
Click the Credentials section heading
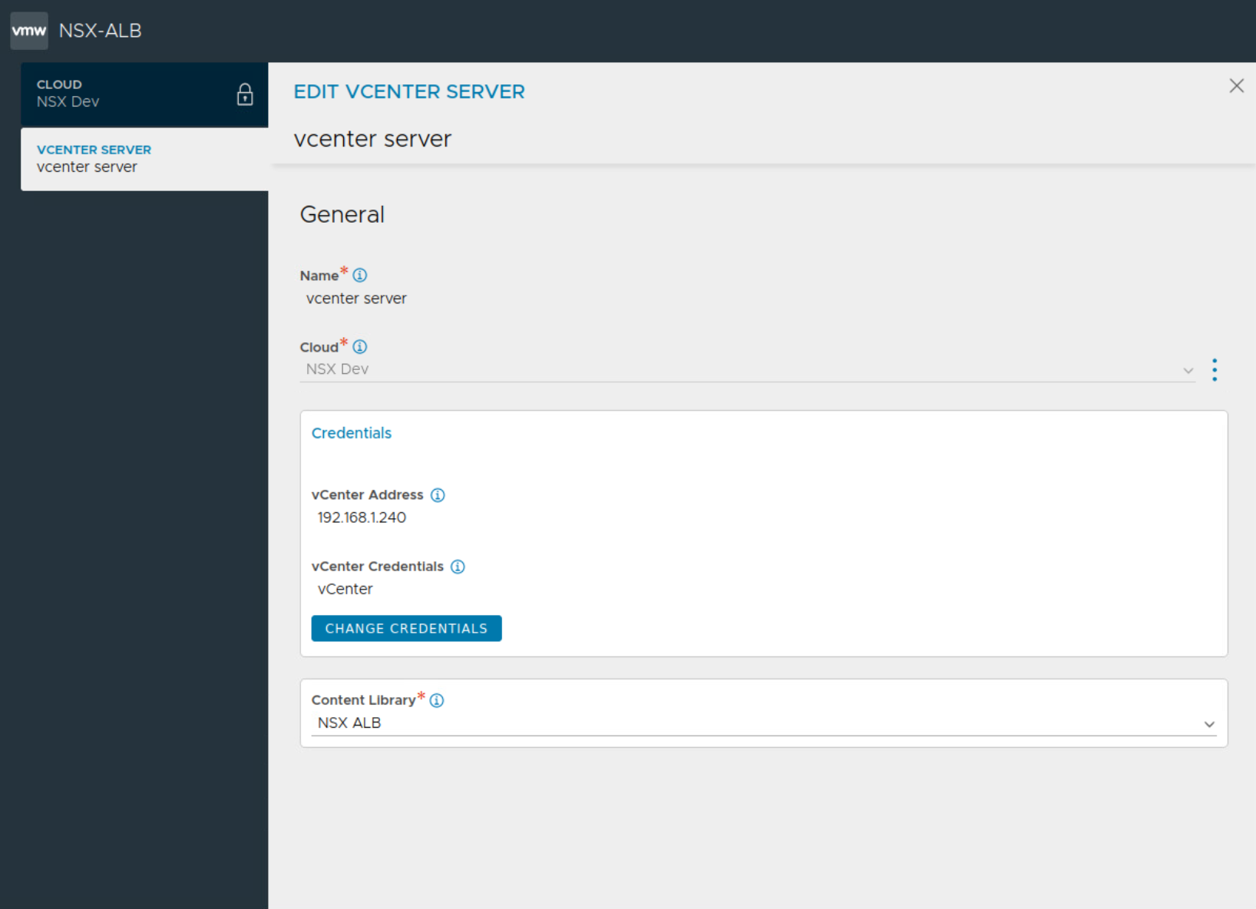point(352,433)
